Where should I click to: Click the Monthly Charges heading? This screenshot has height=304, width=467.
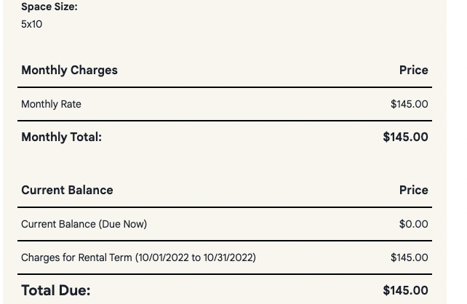coord(69,71)
